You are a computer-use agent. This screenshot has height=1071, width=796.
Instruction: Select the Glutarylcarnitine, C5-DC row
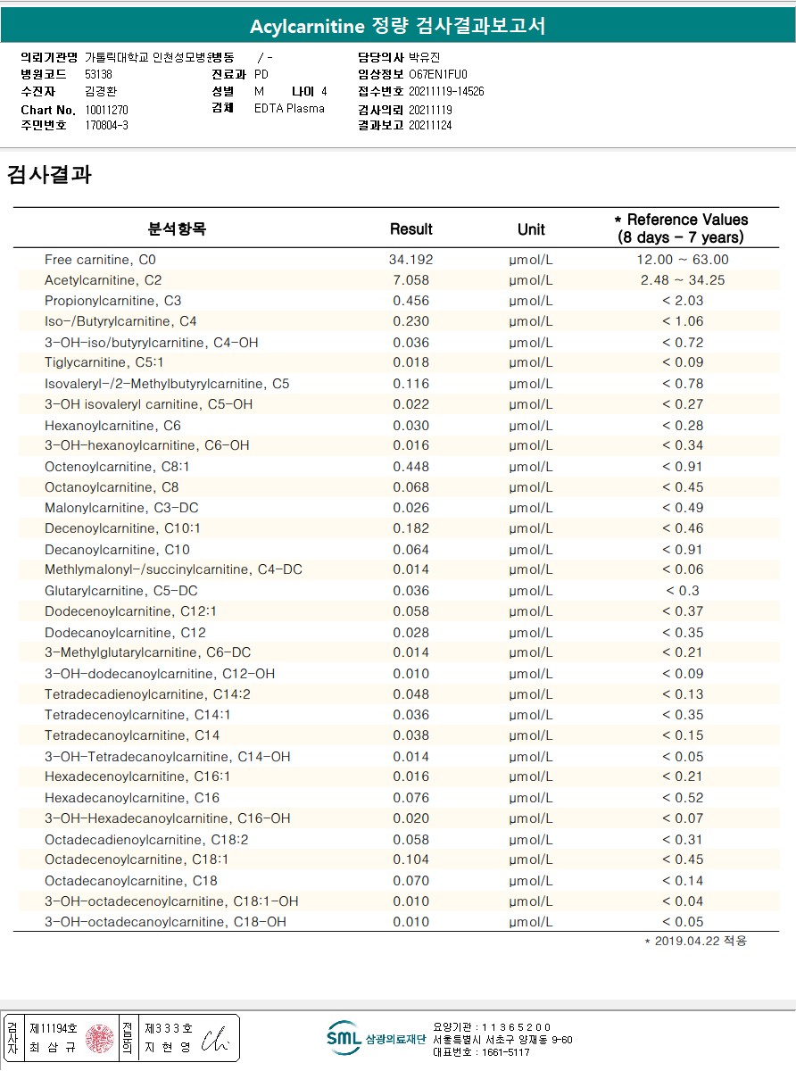coord(398,591)
